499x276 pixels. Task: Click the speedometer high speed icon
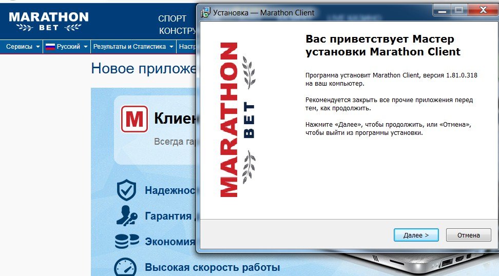click(125, 267)
